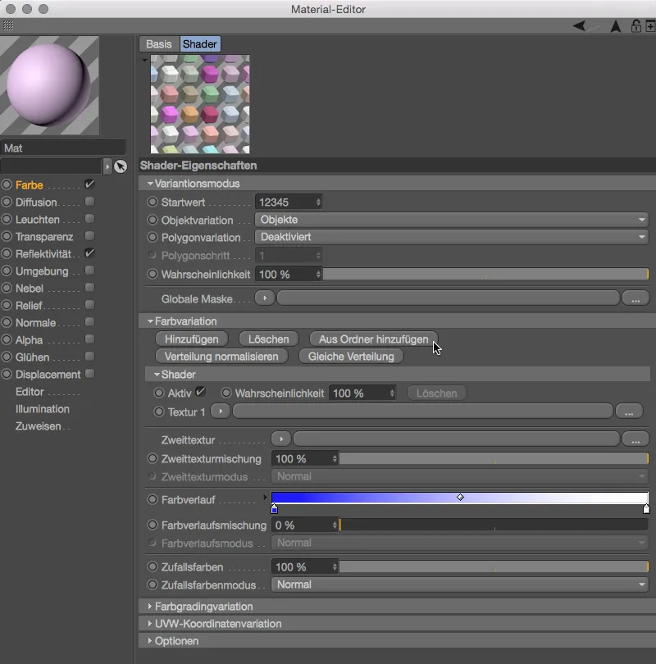Click Polygonvariation animation circle icon

coord(153,237)
